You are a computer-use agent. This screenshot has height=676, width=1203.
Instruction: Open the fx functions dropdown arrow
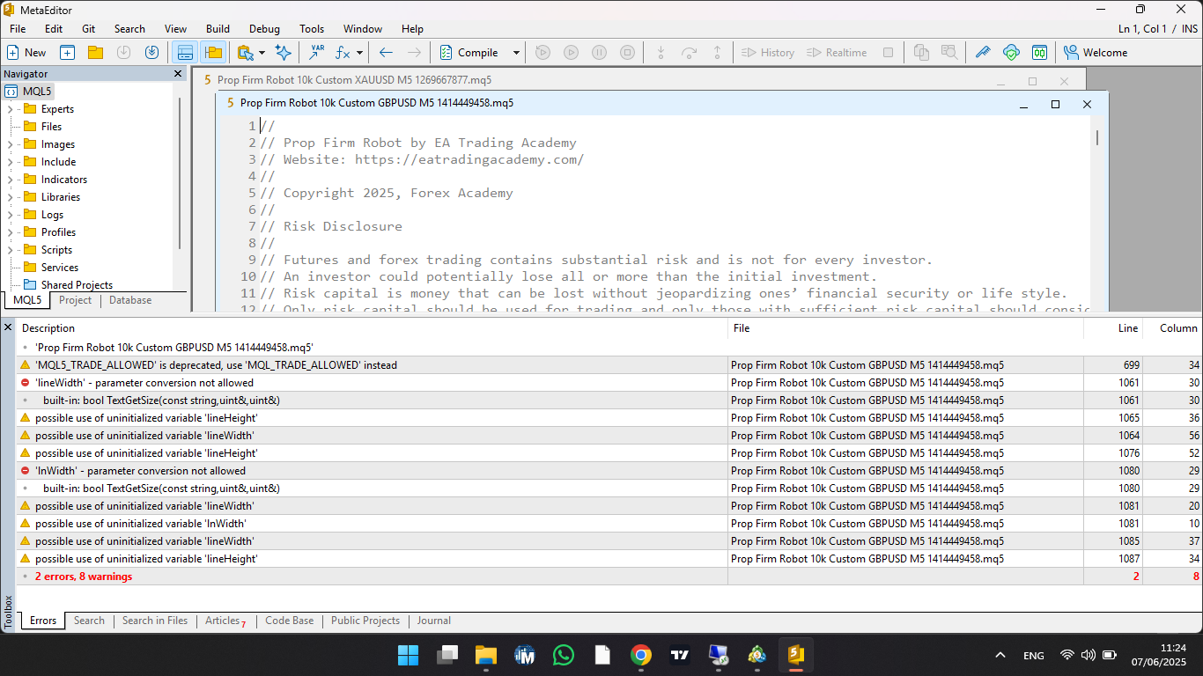coord(359,53)
